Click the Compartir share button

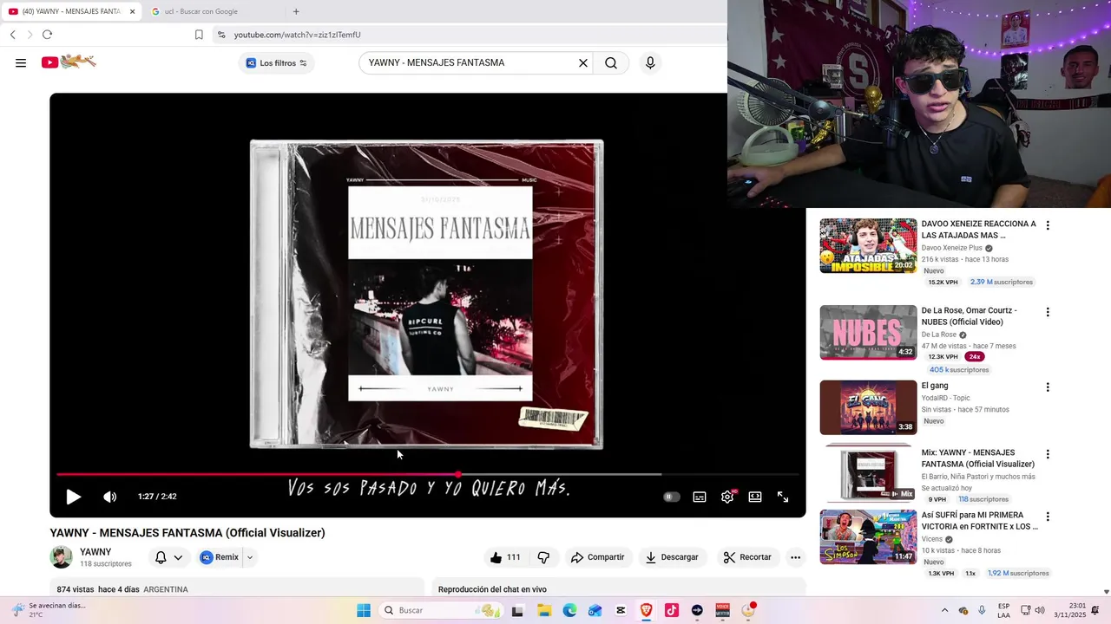[x=597, y=557]
